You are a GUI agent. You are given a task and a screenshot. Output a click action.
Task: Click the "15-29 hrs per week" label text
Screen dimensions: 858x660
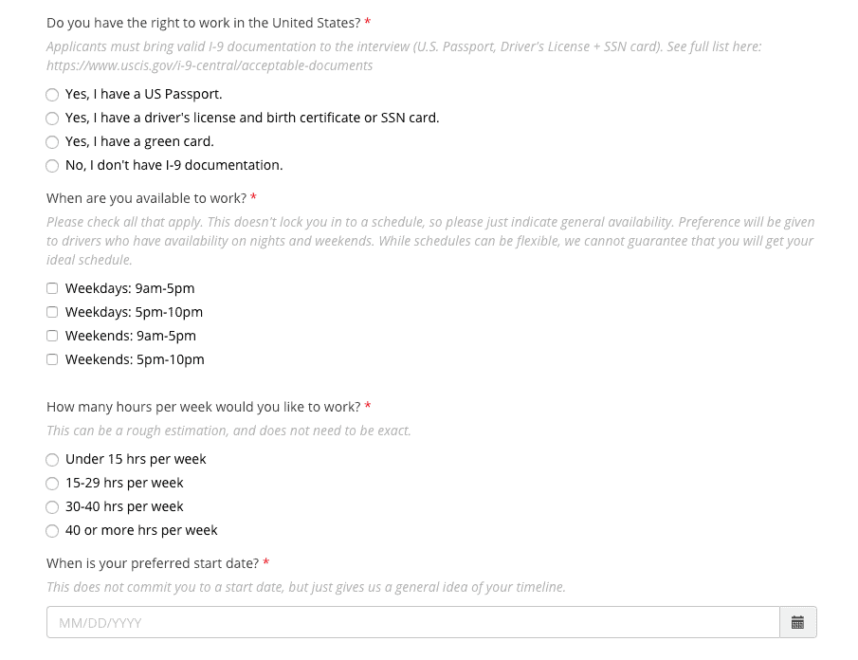pyautogui.click(x=123, y=483)
